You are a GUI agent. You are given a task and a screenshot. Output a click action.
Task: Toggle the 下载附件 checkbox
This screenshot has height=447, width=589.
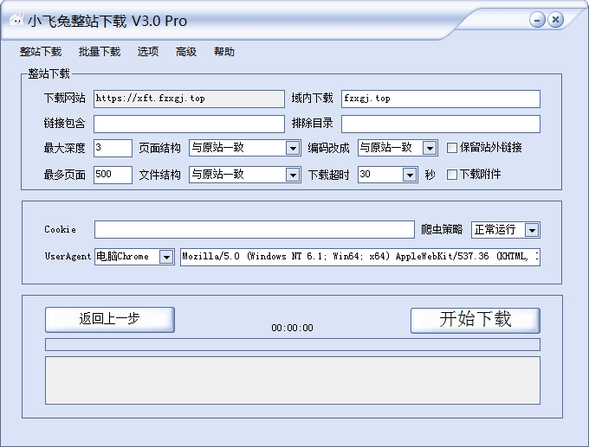(452, 175)
